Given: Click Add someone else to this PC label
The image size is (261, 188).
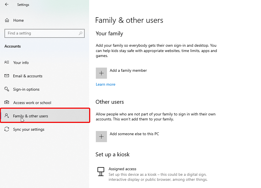Looking at the screenshot, I should (134, 134).
